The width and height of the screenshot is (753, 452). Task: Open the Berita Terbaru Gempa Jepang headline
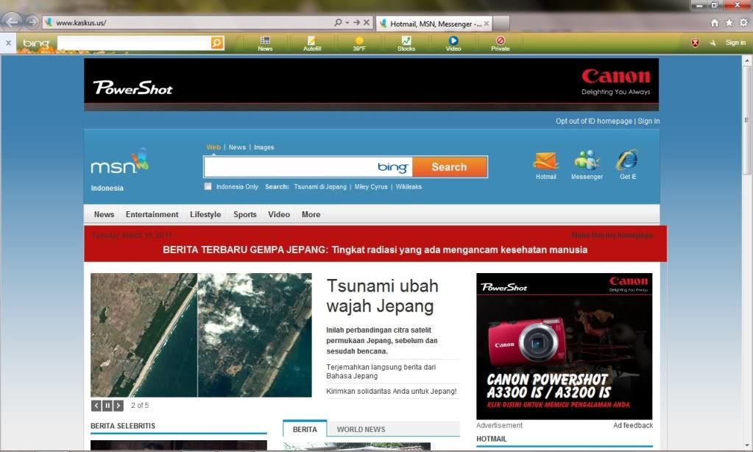click(x=375, y=250)
